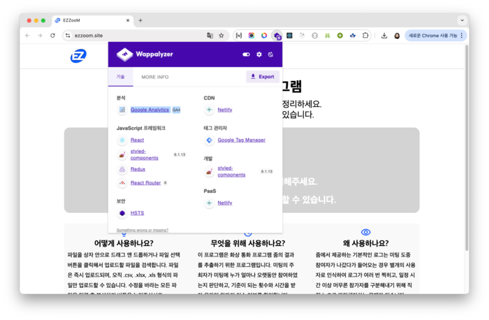Click the eye icon above 왜 사용하나요?
The width and height of the screenshot is (489, 320).
365,232
